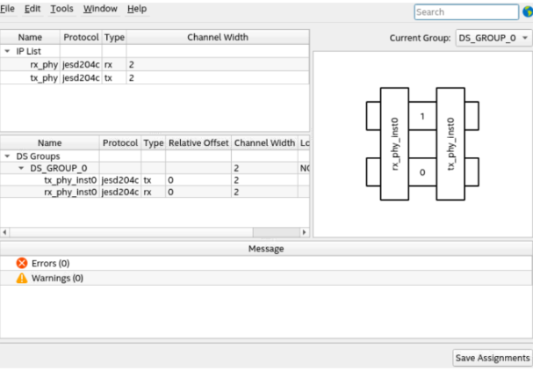Viewport: 533px width, 371px height.
Task: Click into the Search field
Action: [x=465, y=12]
